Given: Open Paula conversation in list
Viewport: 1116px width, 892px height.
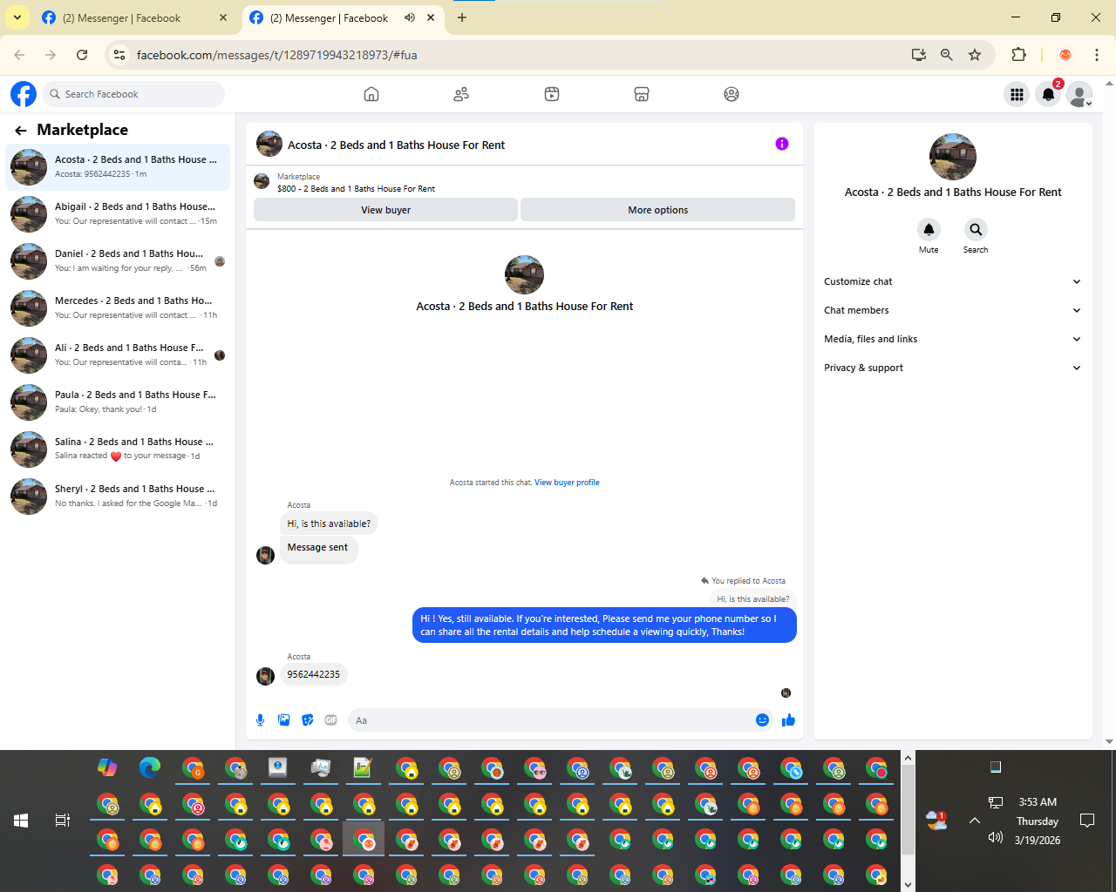Looking at the screenshot, I should tap(118, 402).
